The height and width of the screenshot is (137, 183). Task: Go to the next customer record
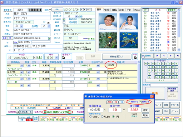pyautogui.click(x=171, y=56)
